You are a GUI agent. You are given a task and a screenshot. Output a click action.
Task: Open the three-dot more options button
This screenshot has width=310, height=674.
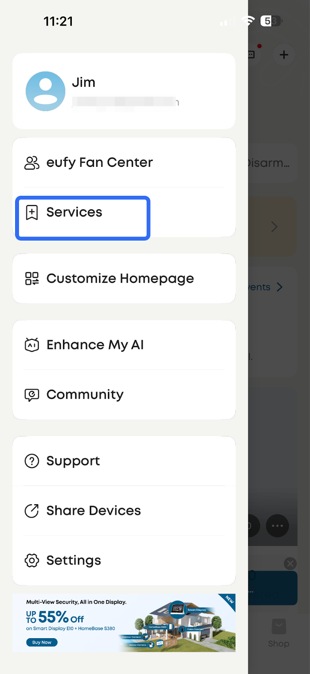277,526
